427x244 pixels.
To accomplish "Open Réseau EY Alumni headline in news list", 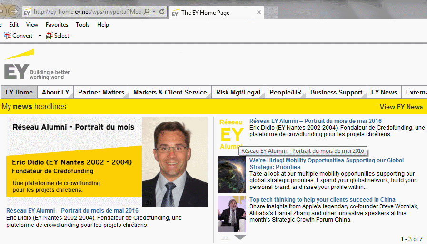I will [315, 121].
